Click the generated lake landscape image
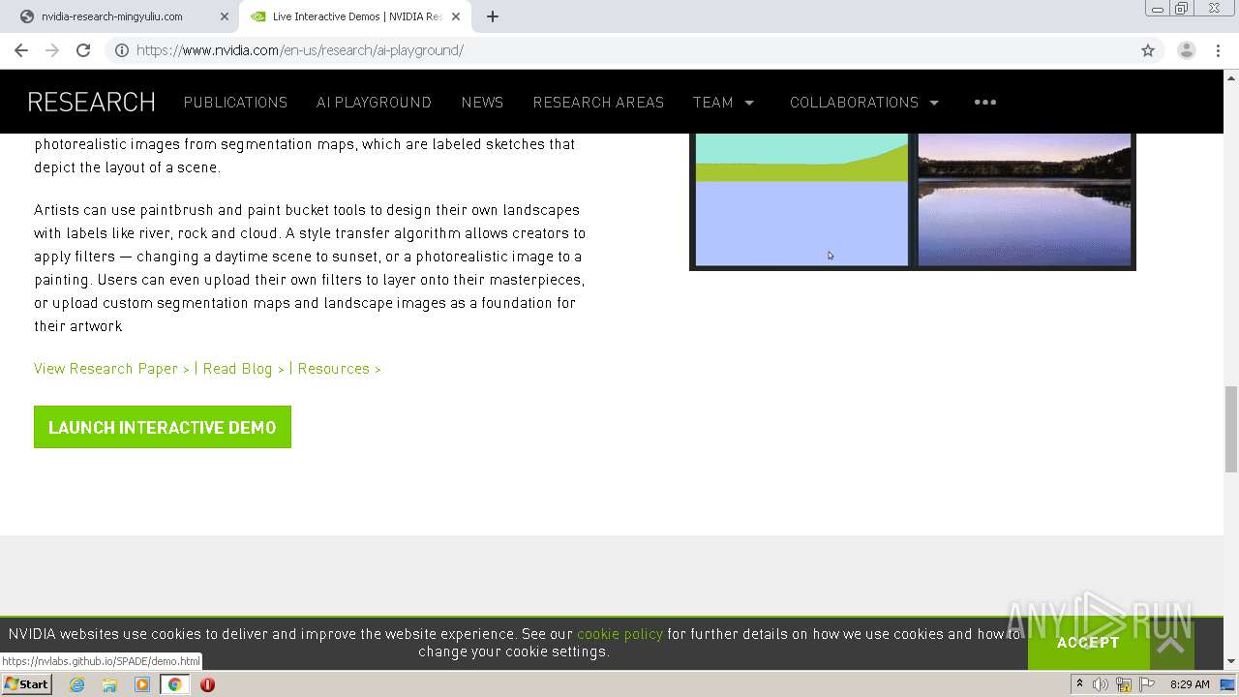 tap(1024, 199)
